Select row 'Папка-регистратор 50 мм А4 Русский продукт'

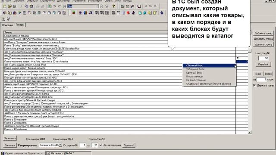click(x=120, y=100)
